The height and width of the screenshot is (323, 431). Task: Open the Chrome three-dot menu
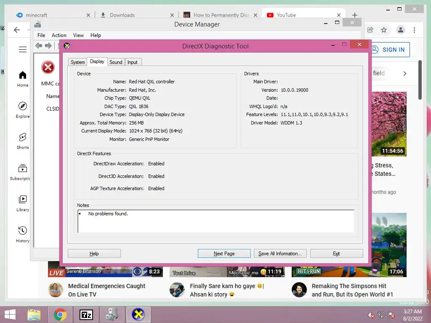(x=414, y=30)
